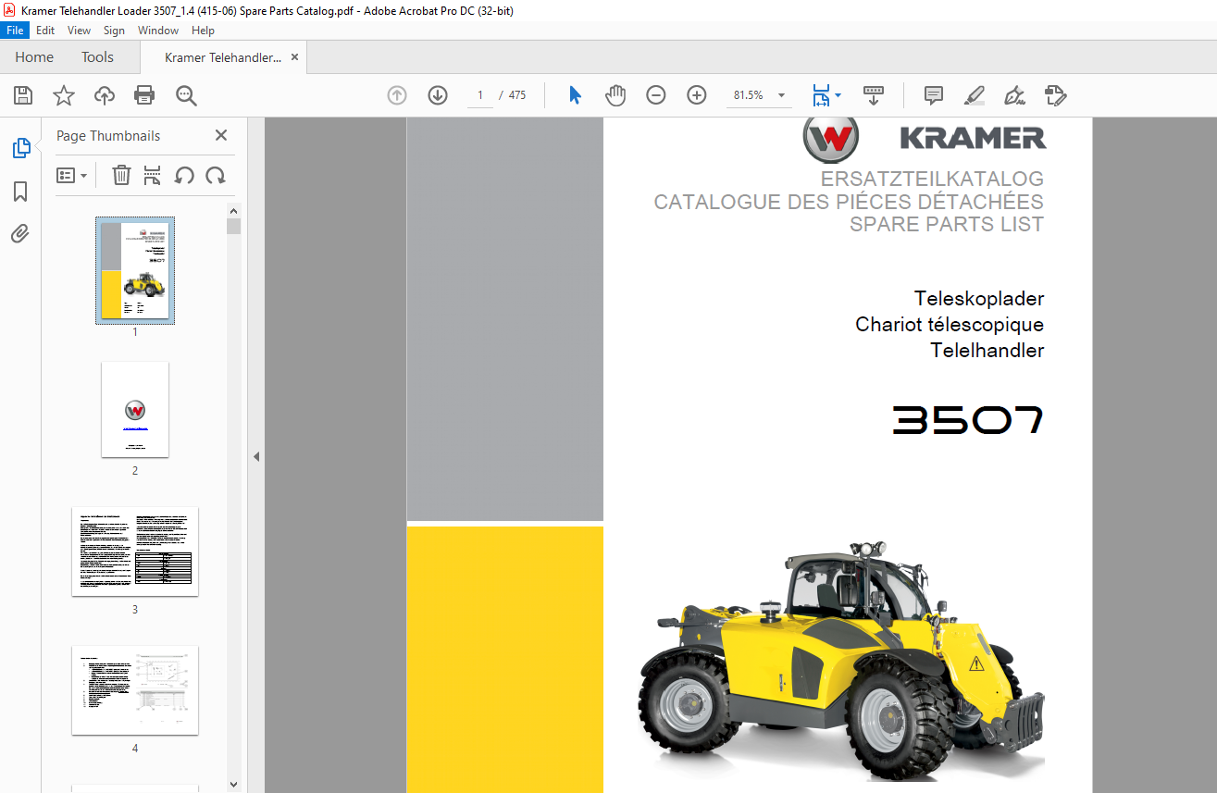Click the fill and sign stamp icon
1217x793 pixels.
click(x=1056, y=95)
